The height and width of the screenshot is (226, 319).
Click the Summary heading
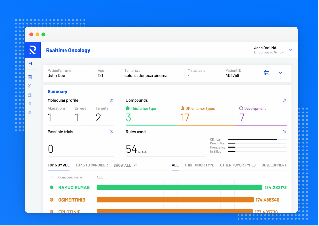[57, 92]
